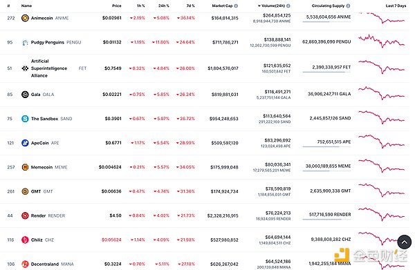The height and width of the screenshot is (270, 415).
Task: Open the GMT last 7 days chart
Action: click(x=381, y=190)
